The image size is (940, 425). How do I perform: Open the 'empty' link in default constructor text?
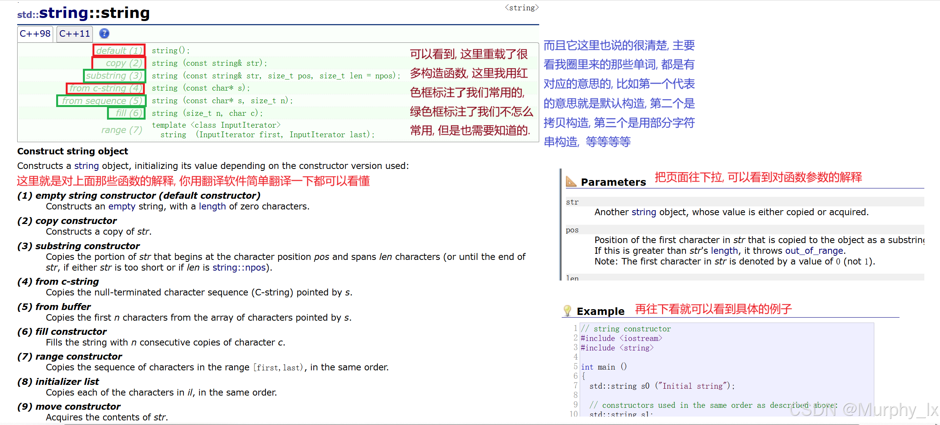(122, 206)
